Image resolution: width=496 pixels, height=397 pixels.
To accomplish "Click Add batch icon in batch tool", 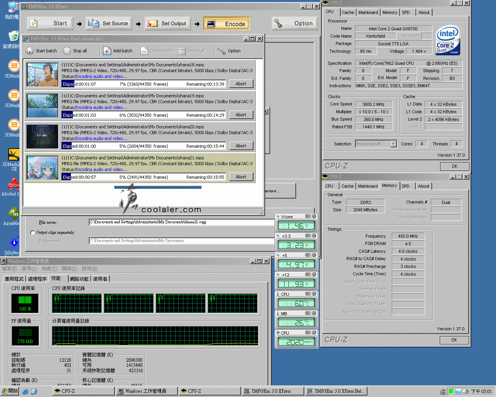I will 118,51.
